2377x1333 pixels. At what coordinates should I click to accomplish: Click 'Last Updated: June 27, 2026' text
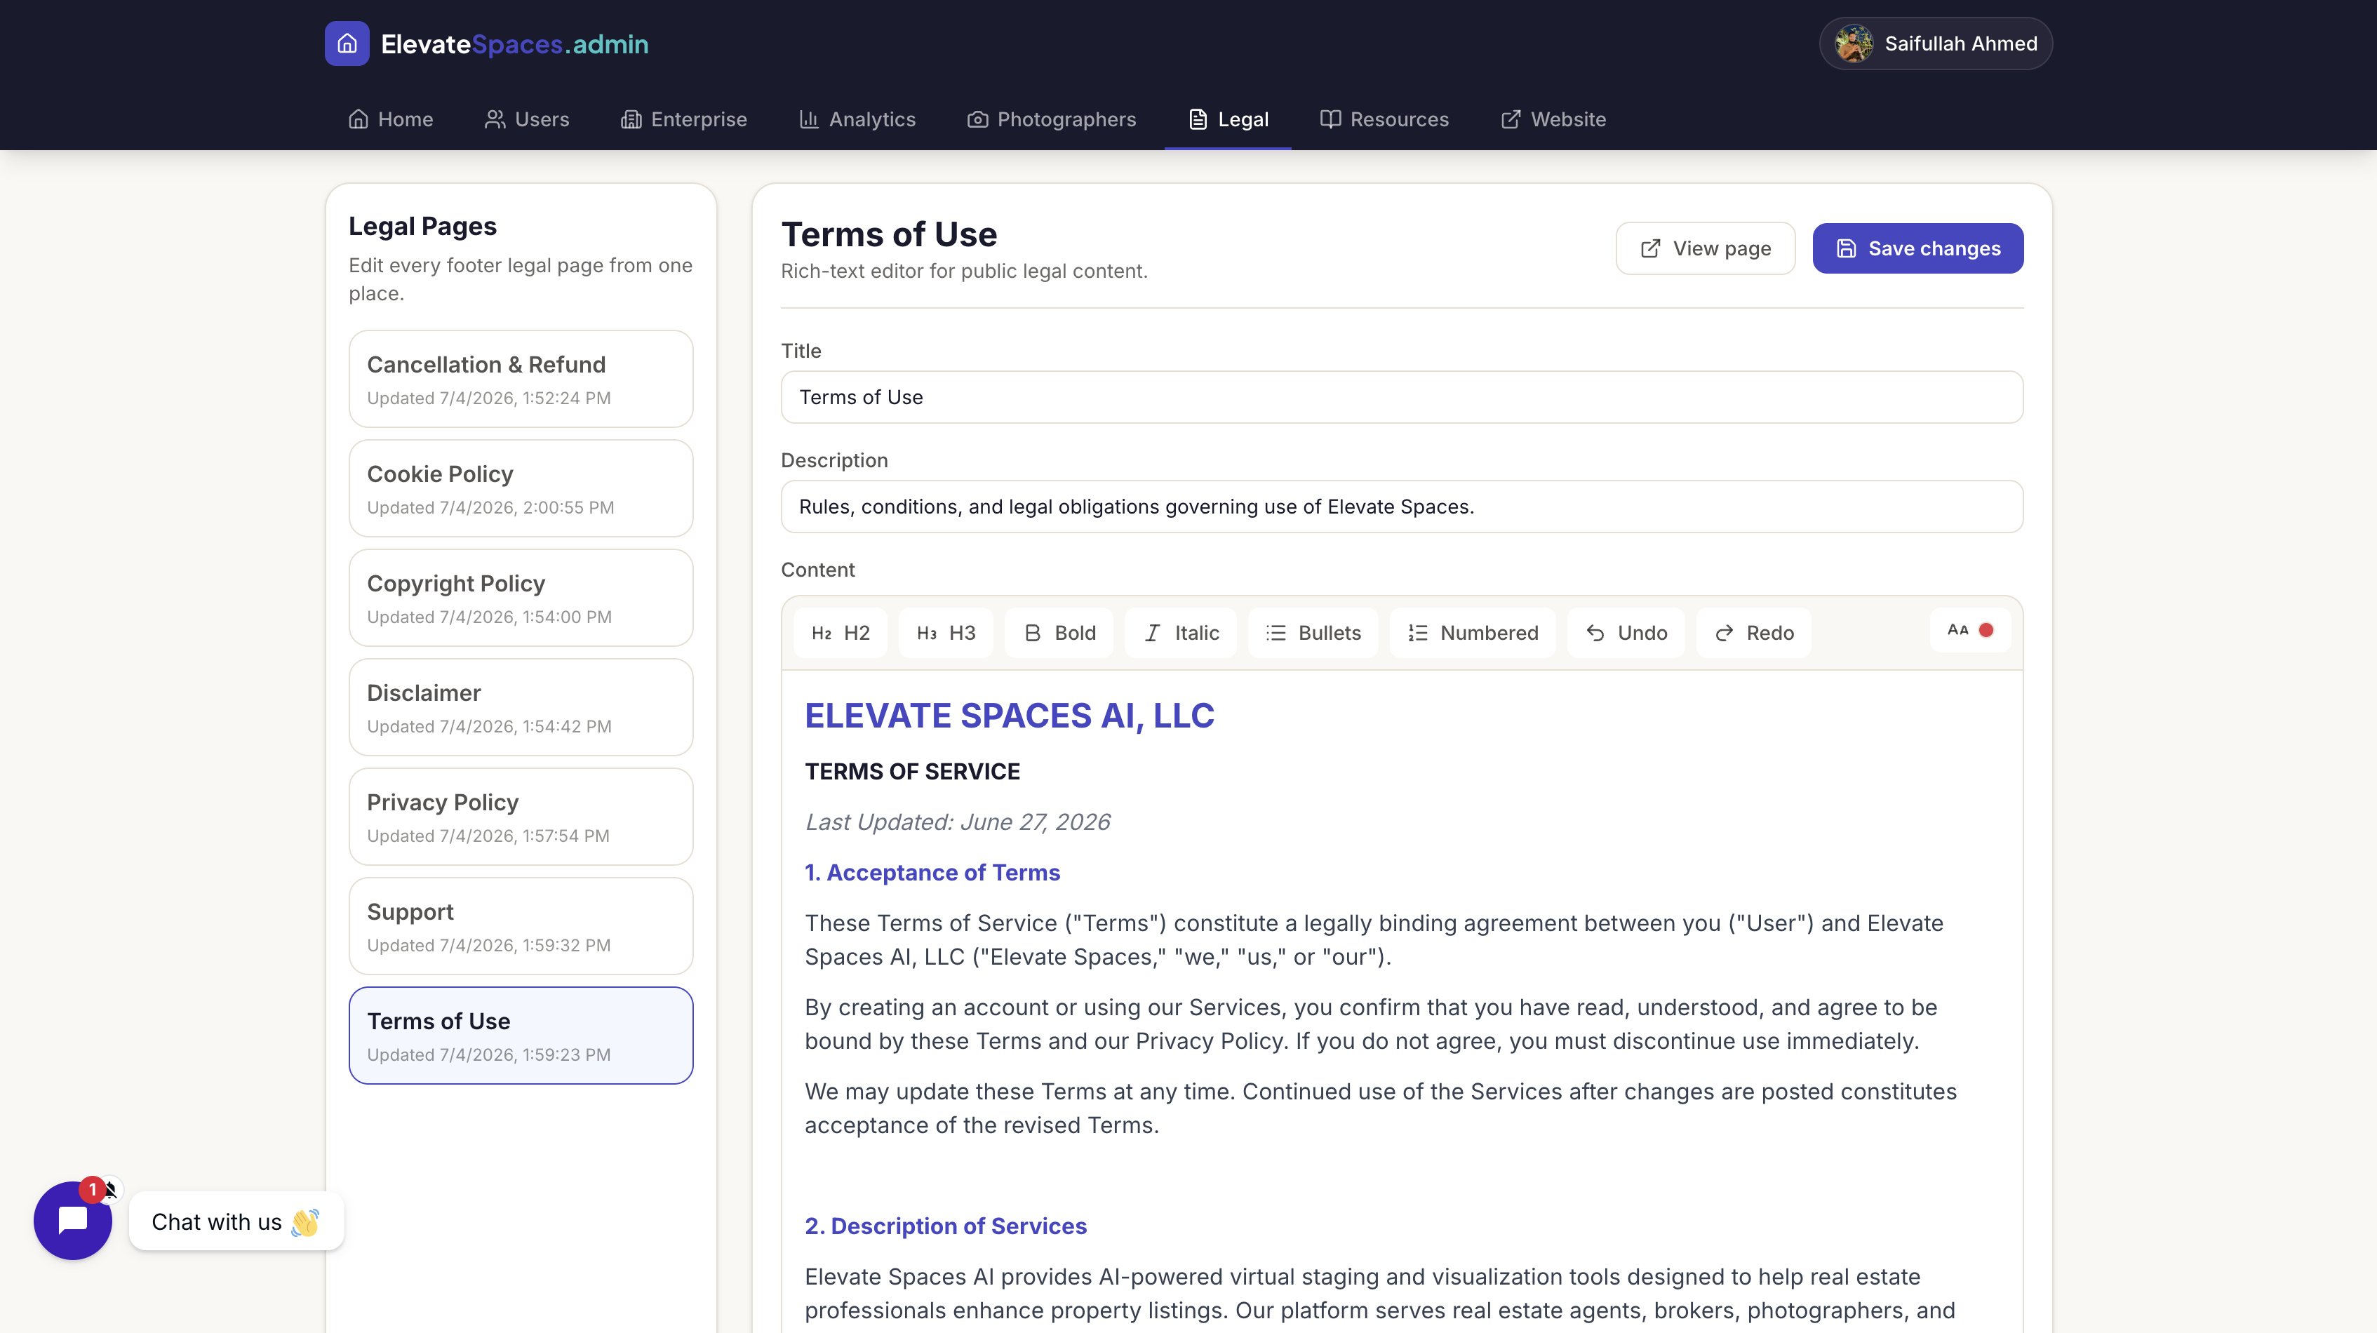click(958, 822)
